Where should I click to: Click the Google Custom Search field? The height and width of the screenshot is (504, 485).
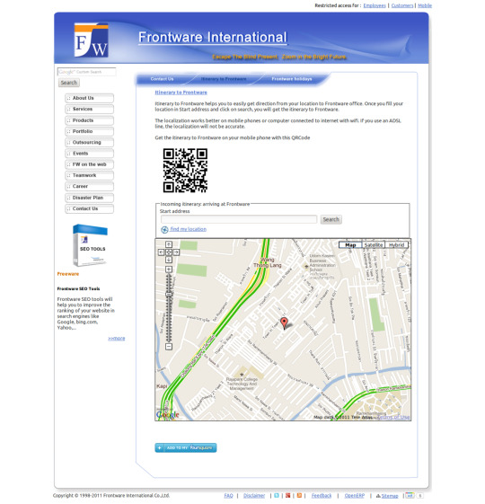pyautogui.click(x=86, y=72)
